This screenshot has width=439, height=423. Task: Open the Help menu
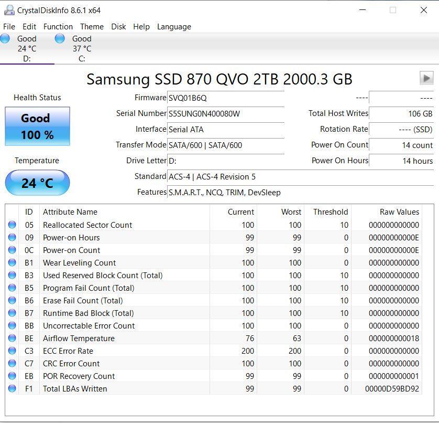[x=141, y=27]
